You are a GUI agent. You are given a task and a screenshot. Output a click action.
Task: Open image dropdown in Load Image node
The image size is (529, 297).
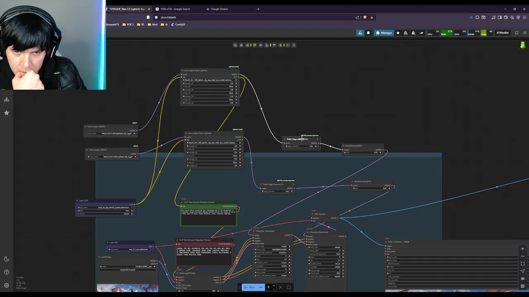click(128, 266)
